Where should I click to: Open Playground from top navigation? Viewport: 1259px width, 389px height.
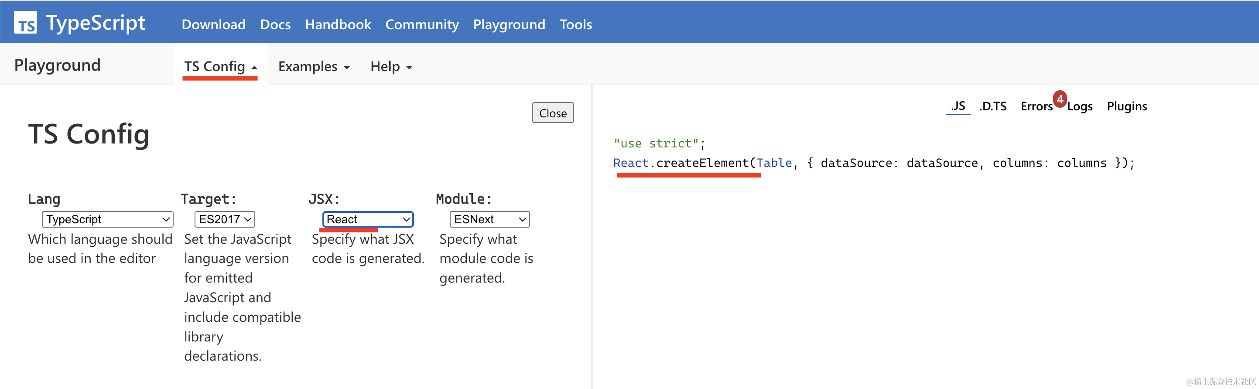[x=509, y=24]
